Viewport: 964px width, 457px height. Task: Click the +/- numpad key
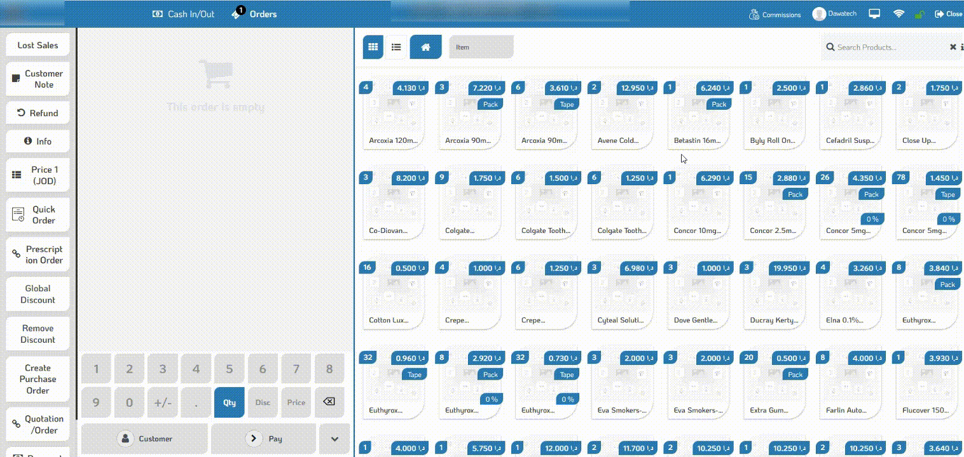(163, 402)
